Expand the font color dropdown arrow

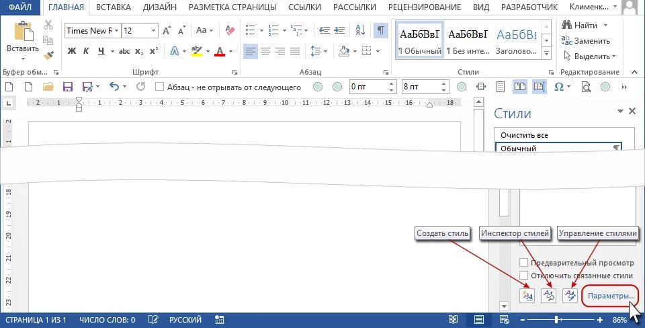[230, 52]
